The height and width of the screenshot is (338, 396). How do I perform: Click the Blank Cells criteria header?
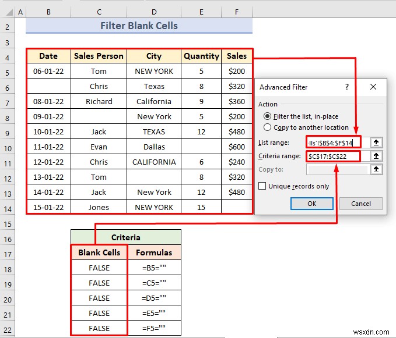coord(99,252)
